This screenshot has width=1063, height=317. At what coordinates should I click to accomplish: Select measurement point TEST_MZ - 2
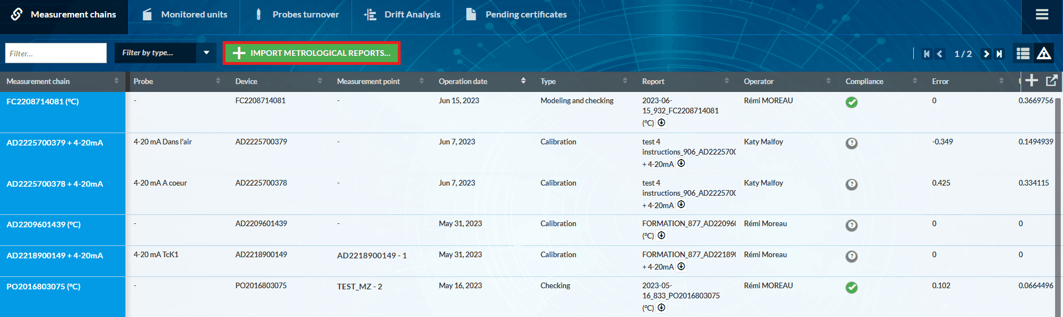pos(359,287)
